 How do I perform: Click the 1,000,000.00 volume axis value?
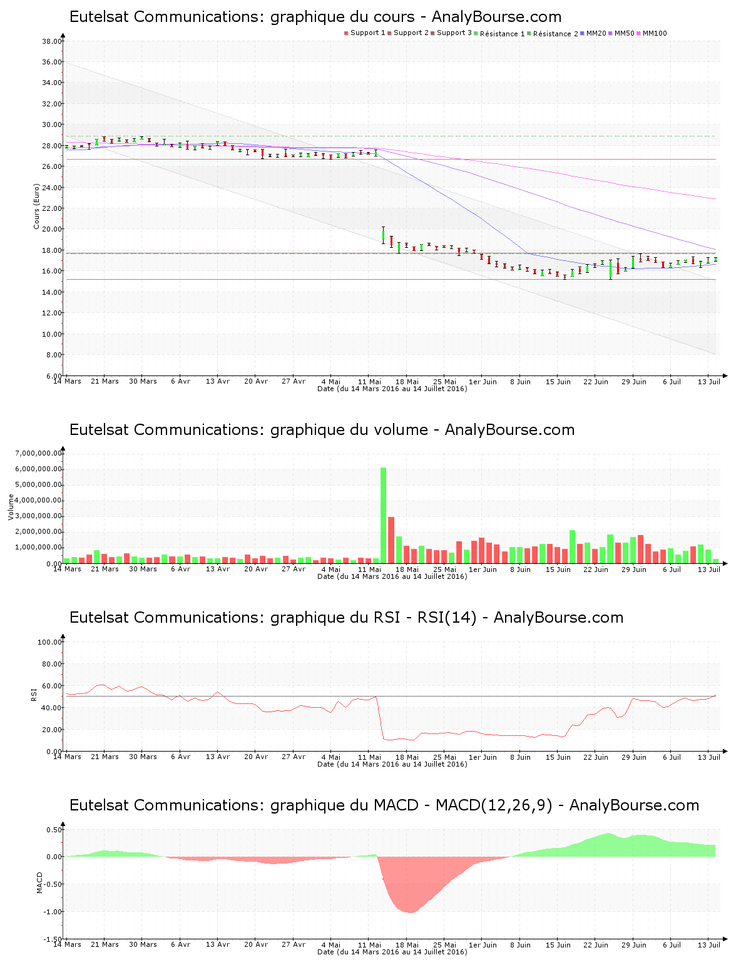(39, 548)
